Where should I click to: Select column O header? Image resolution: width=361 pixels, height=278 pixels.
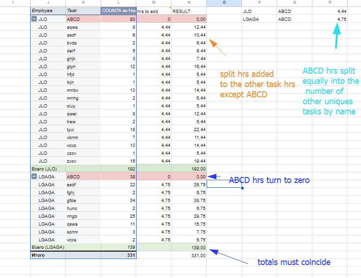(224, 2)
